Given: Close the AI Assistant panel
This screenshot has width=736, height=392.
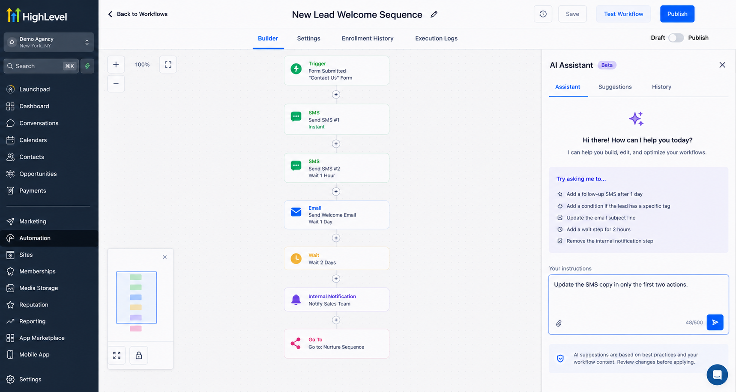Looking at the screenshot, I should (722, 65).
